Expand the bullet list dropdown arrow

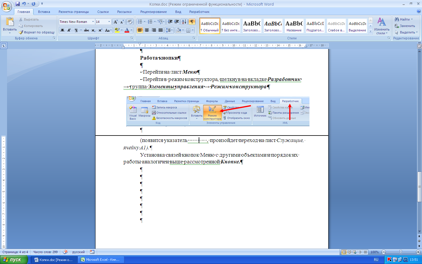tap(145, 22)
